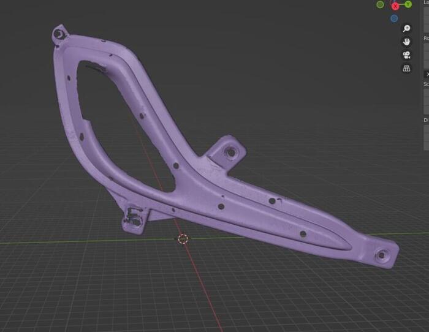429x332 pixels.
Task: Click the red X axis gizmo handle
Action: (395, 6)
